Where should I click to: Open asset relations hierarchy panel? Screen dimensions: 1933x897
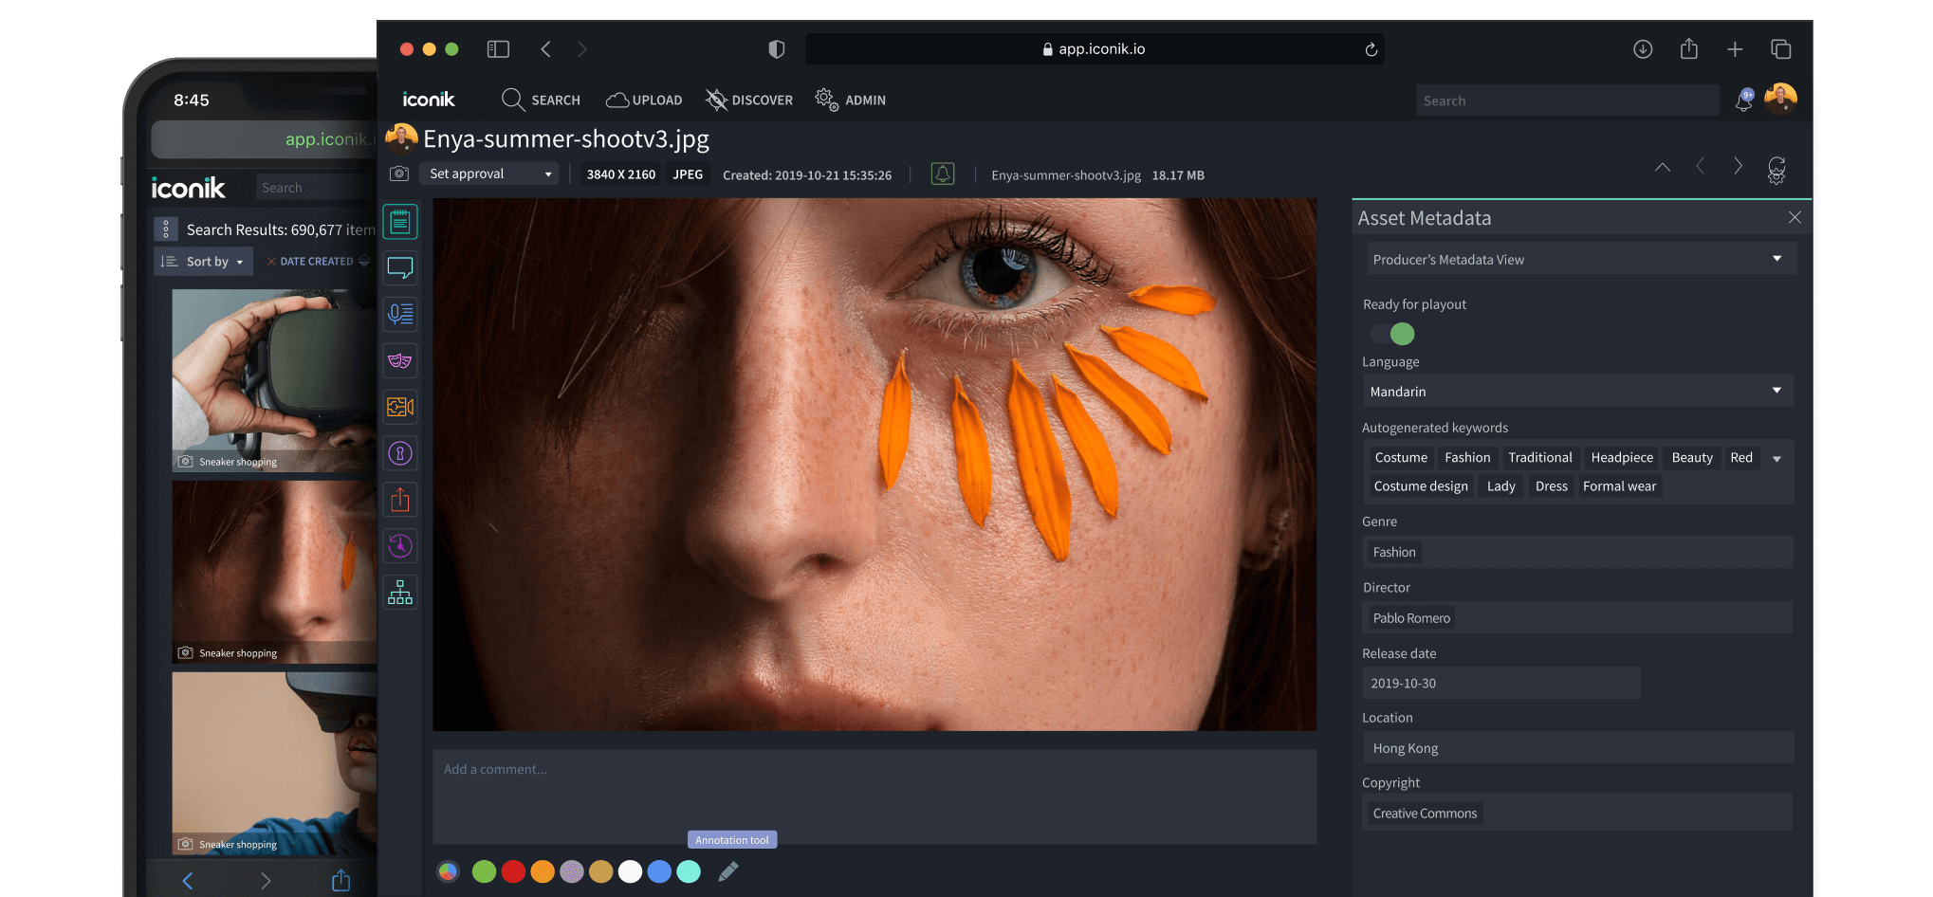click(400, 592)
